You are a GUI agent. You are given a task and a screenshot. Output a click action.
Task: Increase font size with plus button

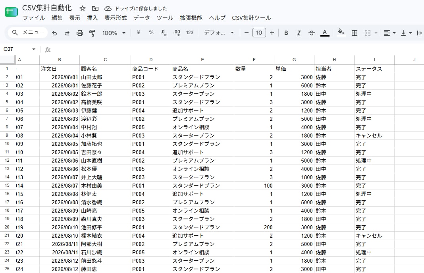tap(272, 33)
